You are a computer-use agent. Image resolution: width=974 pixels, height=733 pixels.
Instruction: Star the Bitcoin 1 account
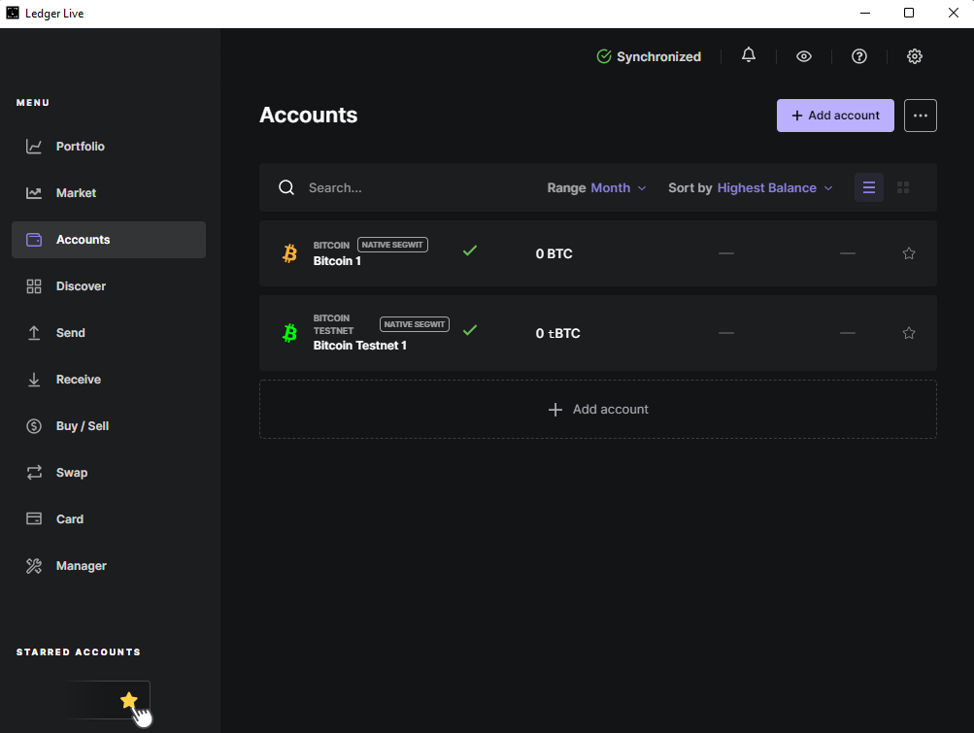[909, 253]
